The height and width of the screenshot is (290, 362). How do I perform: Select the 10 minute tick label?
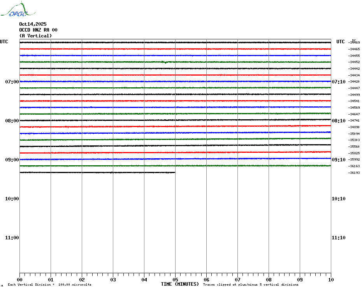(x=331, y=279)
